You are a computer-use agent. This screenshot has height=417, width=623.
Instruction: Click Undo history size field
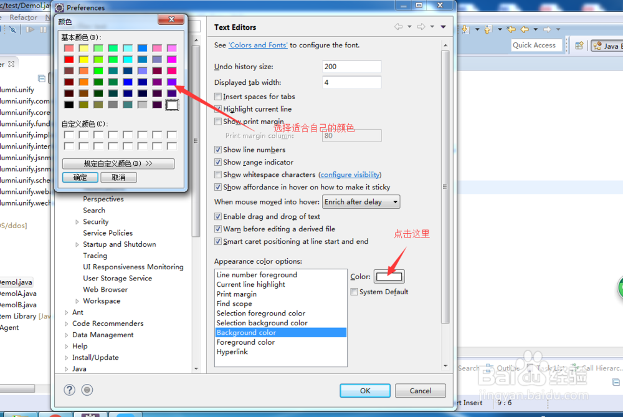coord(351,67)
